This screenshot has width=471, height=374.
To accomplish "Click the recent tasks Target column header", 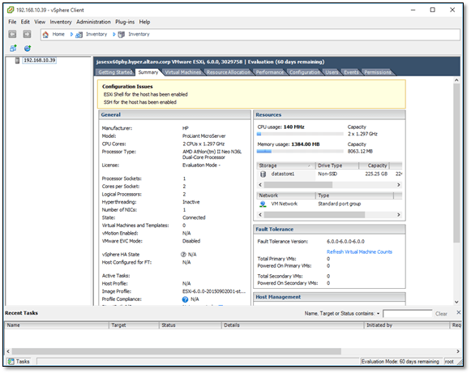I will click(x=134, y=325).
